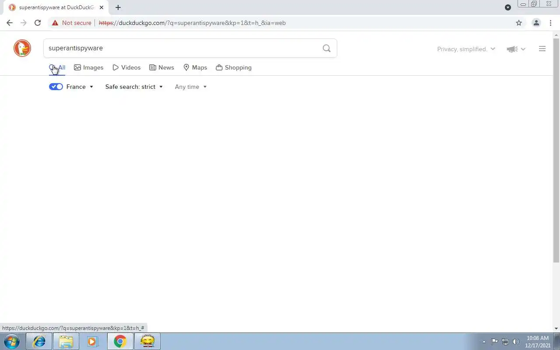Close the superantispyware tab
Screen dimensions: 560x350
[x=101, y=7]
